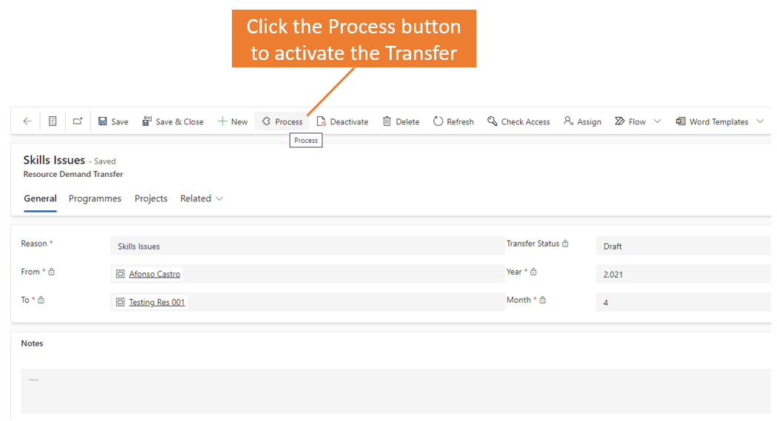
Task: Deactivate this transfer record
Action: click(342, 121)
